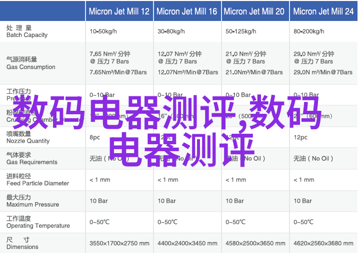
Task: Click the 4620×2400×3680 mm dimensions cell
Action: [323, 244]
